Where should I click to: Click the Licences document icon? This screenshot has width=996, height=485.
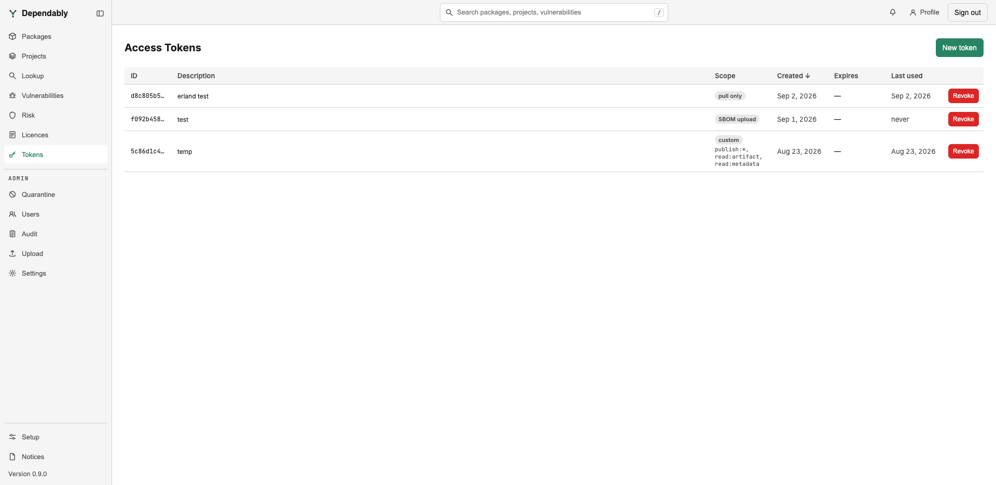pos(12,135)
